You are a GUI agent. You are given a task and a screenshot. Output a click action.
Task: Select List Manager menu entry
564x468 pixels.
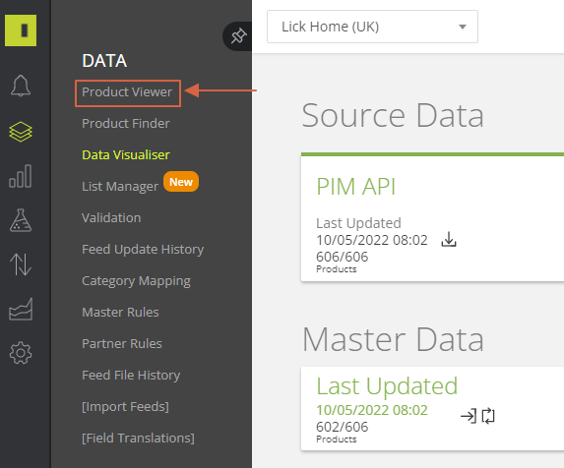tap(120, 186)
